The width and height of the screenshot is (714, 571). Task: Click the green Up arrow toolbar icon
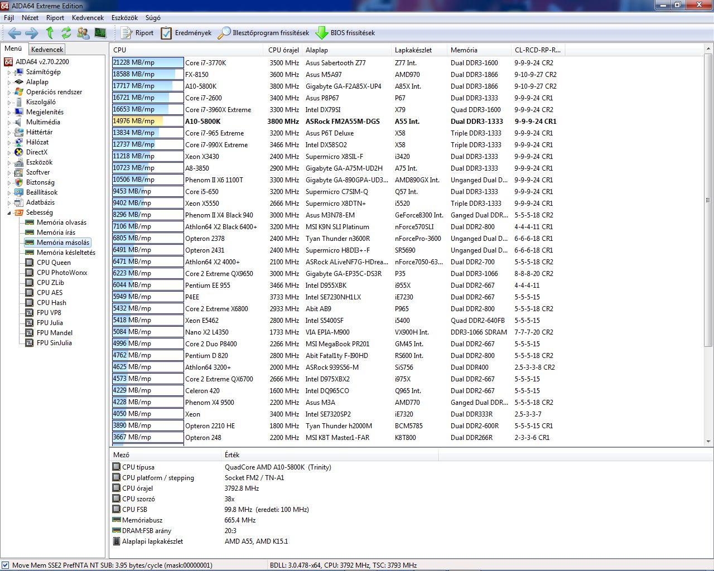(50, 33)
